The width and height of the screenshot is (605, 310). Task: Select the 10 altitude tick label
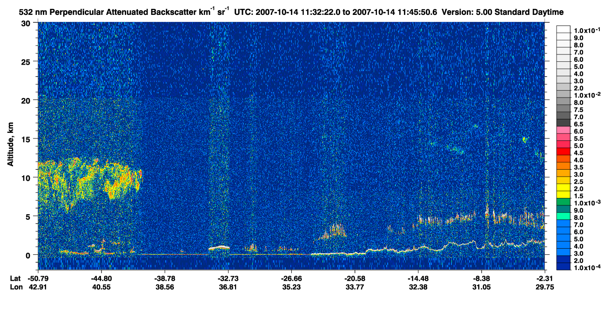coord(27,178)
